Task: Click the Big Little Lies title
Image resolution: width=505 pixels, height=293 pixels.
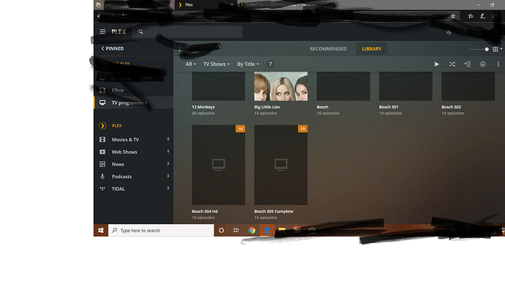Action: click(267, 107)
